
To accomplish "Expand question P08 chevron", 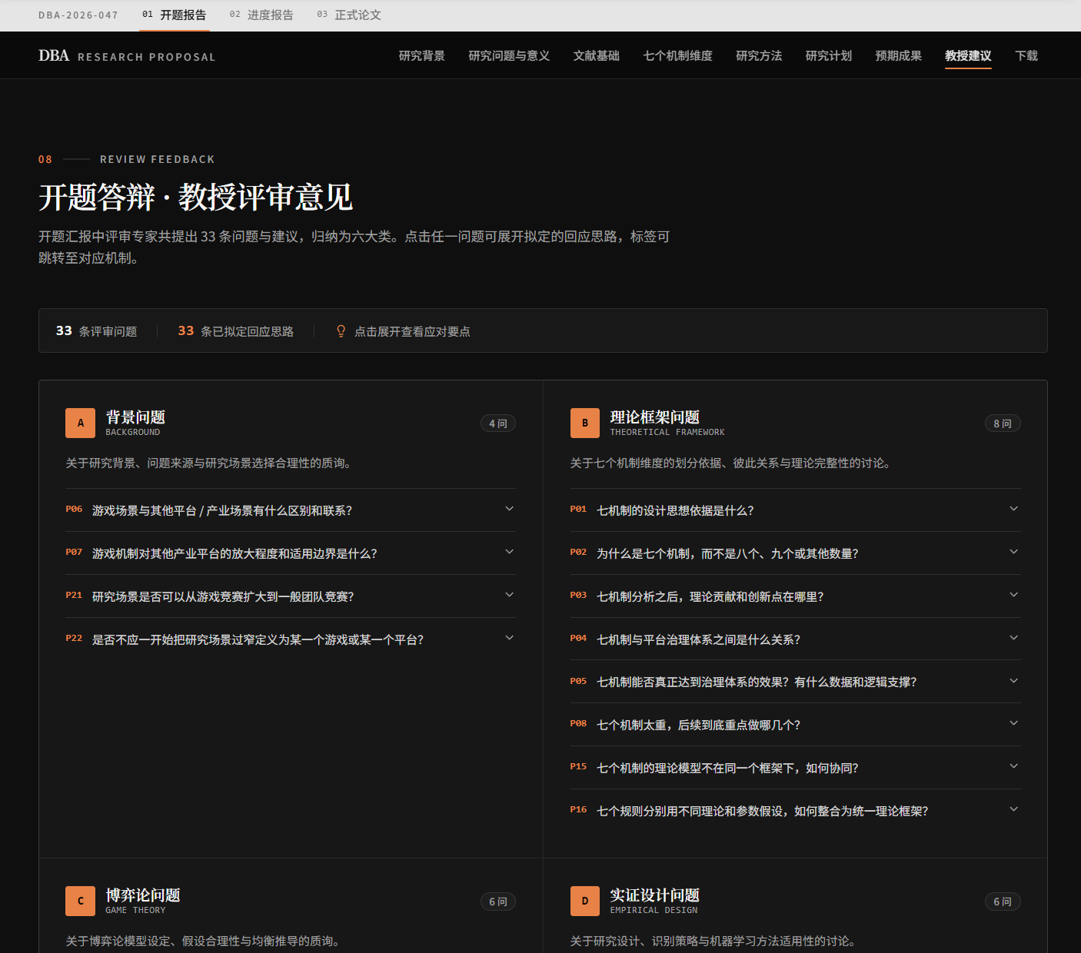I will pyautogui.click(x=1013, y=724).
